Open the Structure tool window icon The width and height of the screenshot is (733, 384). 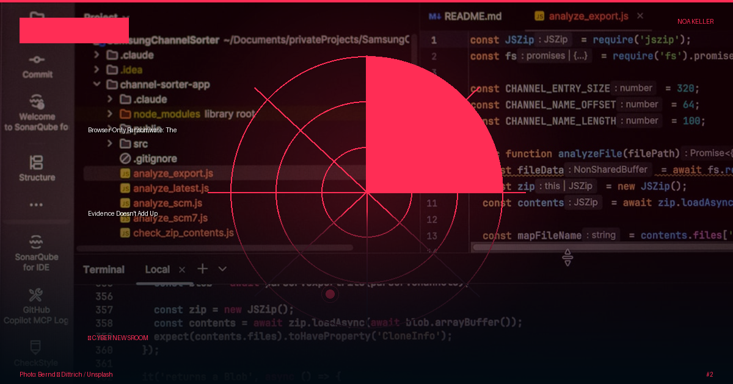click(37, 163)
